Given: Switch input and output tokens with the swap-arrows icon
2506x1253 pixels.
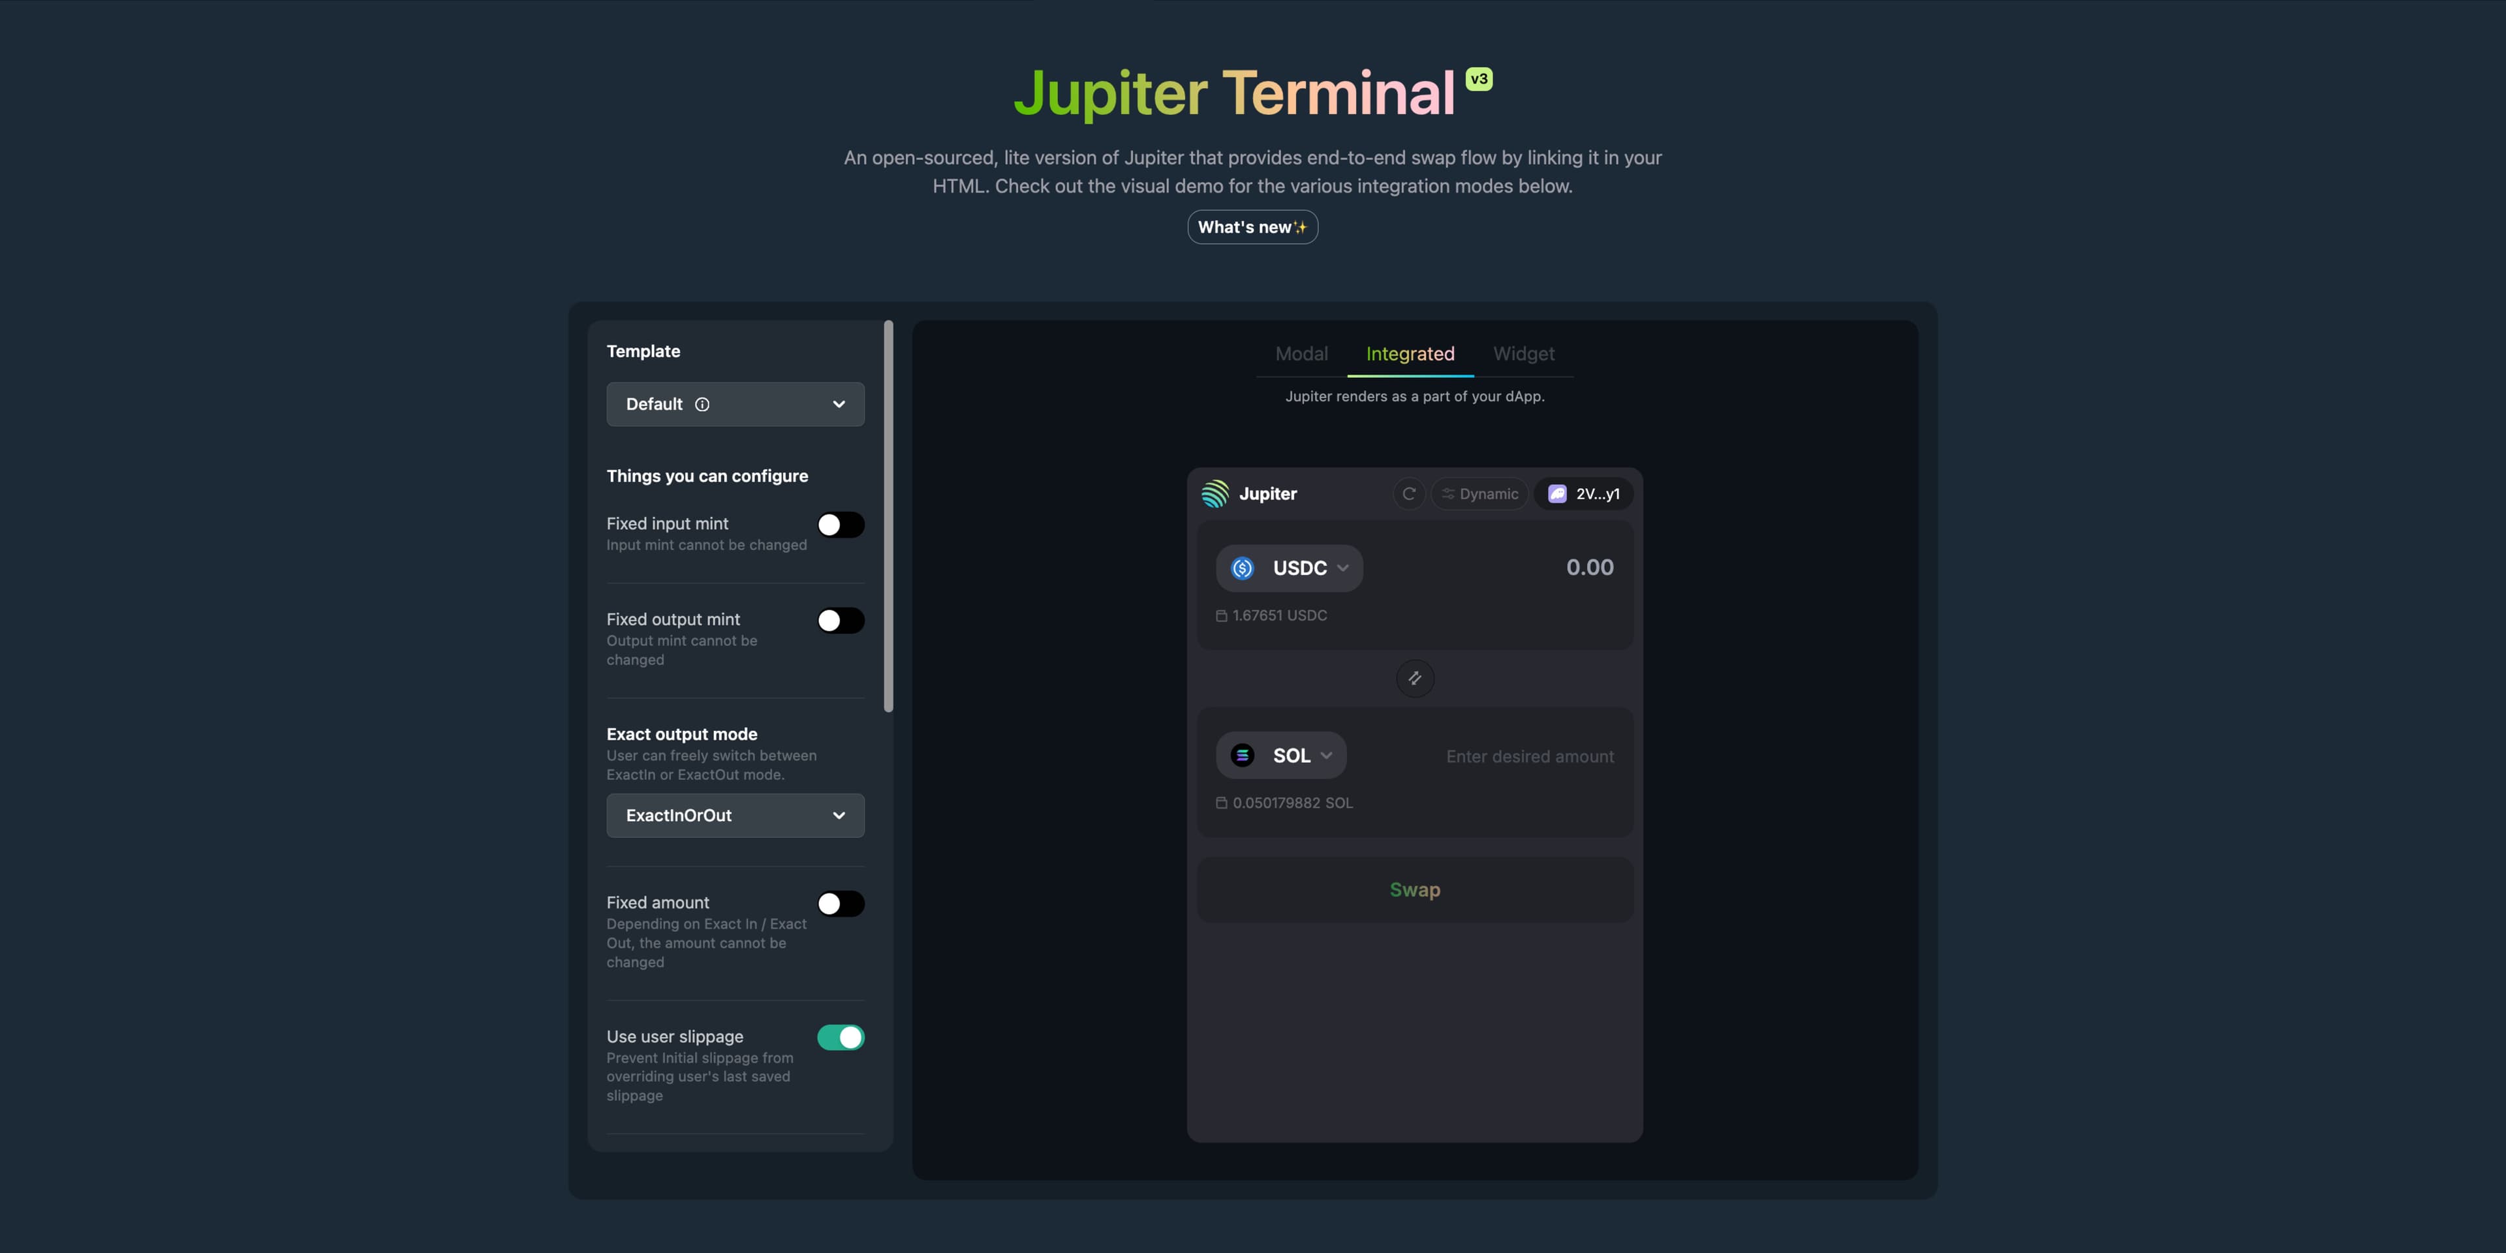Looking at the screenshot, I should coord(1414,678).
